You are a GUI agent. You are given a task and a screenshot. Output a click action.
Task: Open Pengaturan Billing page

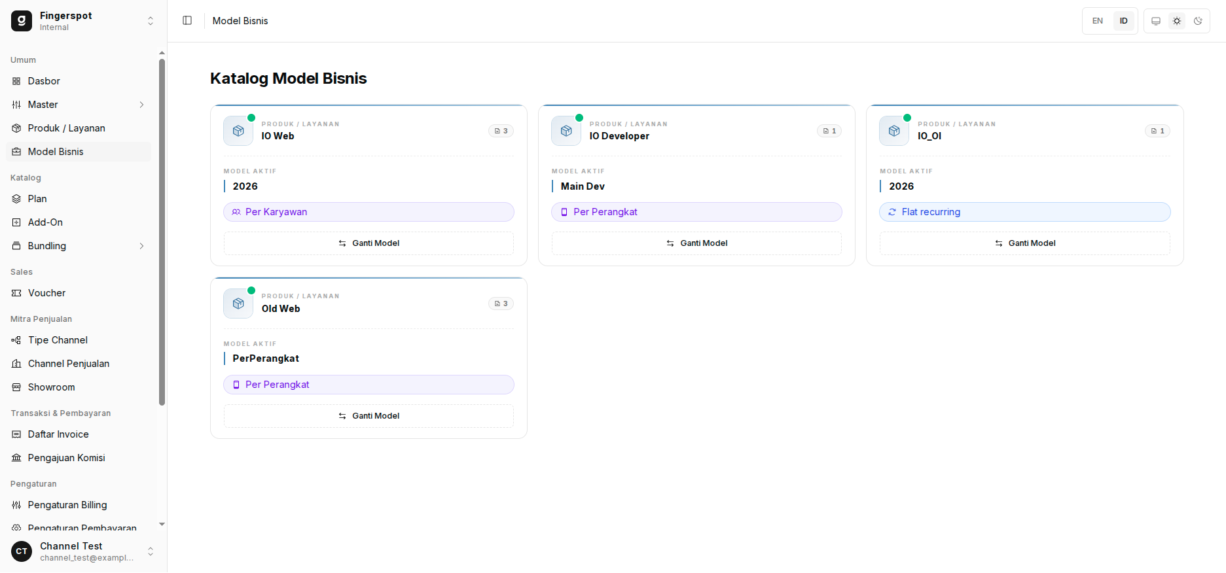tap(79, 505)
